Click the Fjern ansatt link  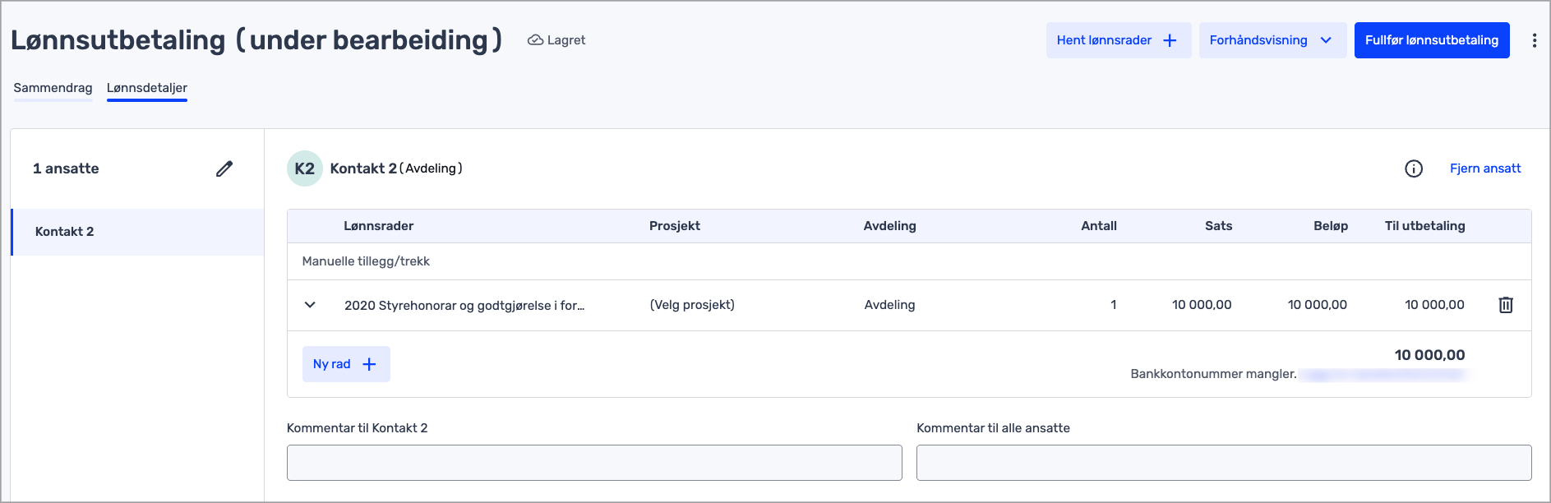click(1484, 168)
